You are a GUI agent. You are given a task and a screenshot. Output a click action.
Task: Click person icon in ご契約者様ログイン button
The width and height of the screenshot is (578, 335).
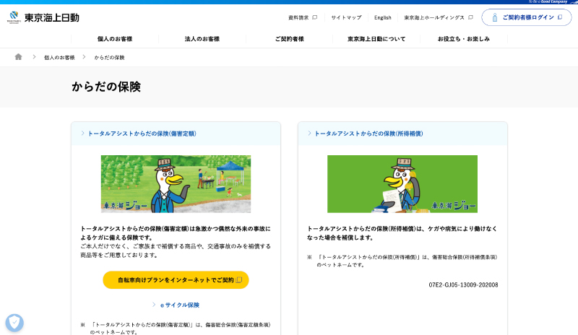tap(495, 17)
